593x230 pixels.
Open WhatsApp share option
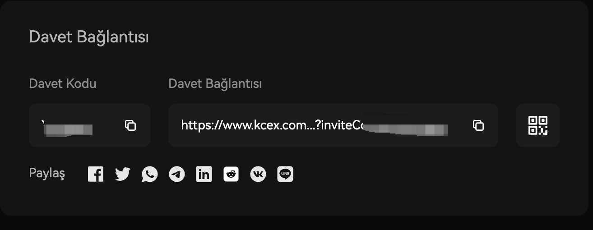(x=150, y=174)
